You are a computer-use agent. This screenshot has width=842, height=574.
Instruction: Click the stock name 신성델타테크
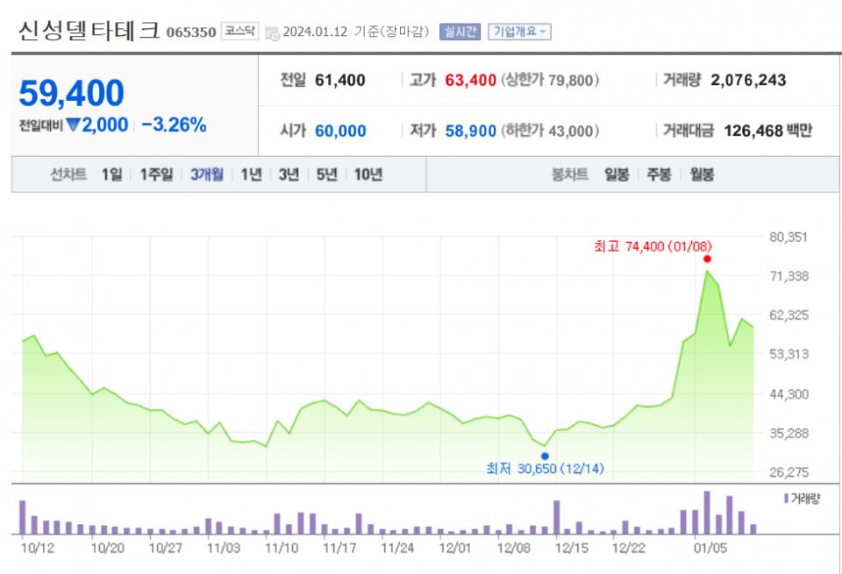[x=89, y=31]
